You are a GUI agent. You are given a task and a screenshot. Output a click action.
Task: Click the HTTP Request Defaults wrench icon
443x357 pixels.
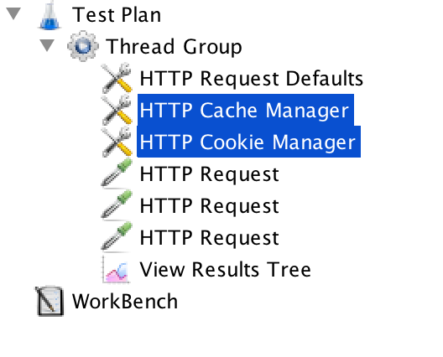[117, 78]
